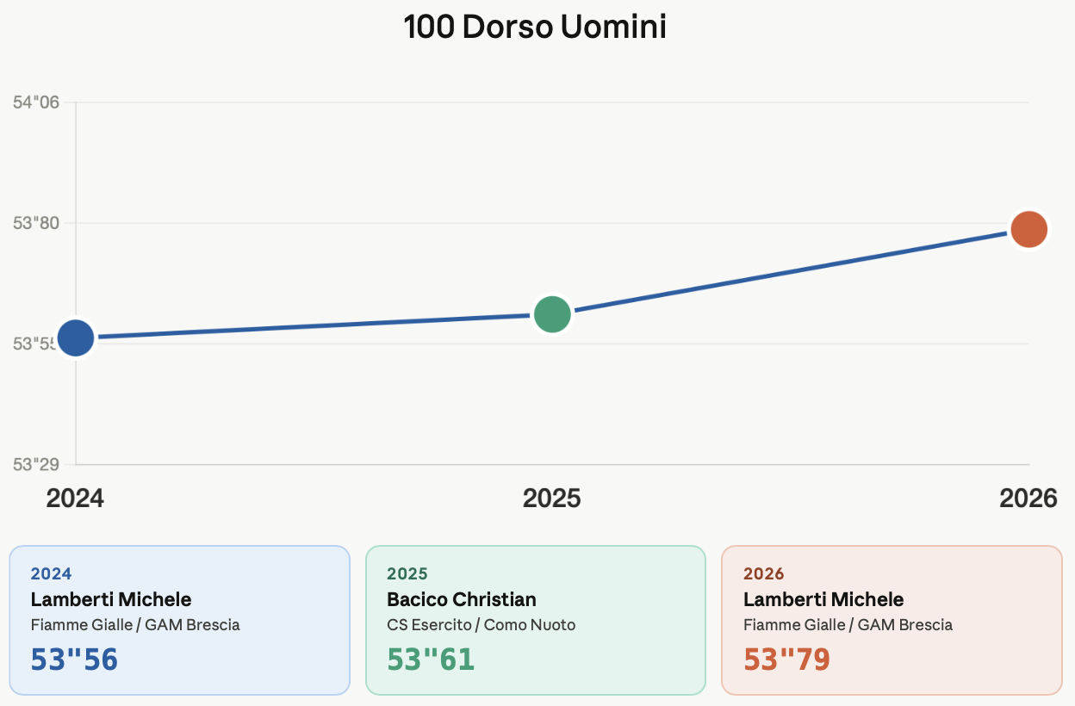Click the 2024 label on the x-axis
The image size is (1075, 706).
click(75, 499)
